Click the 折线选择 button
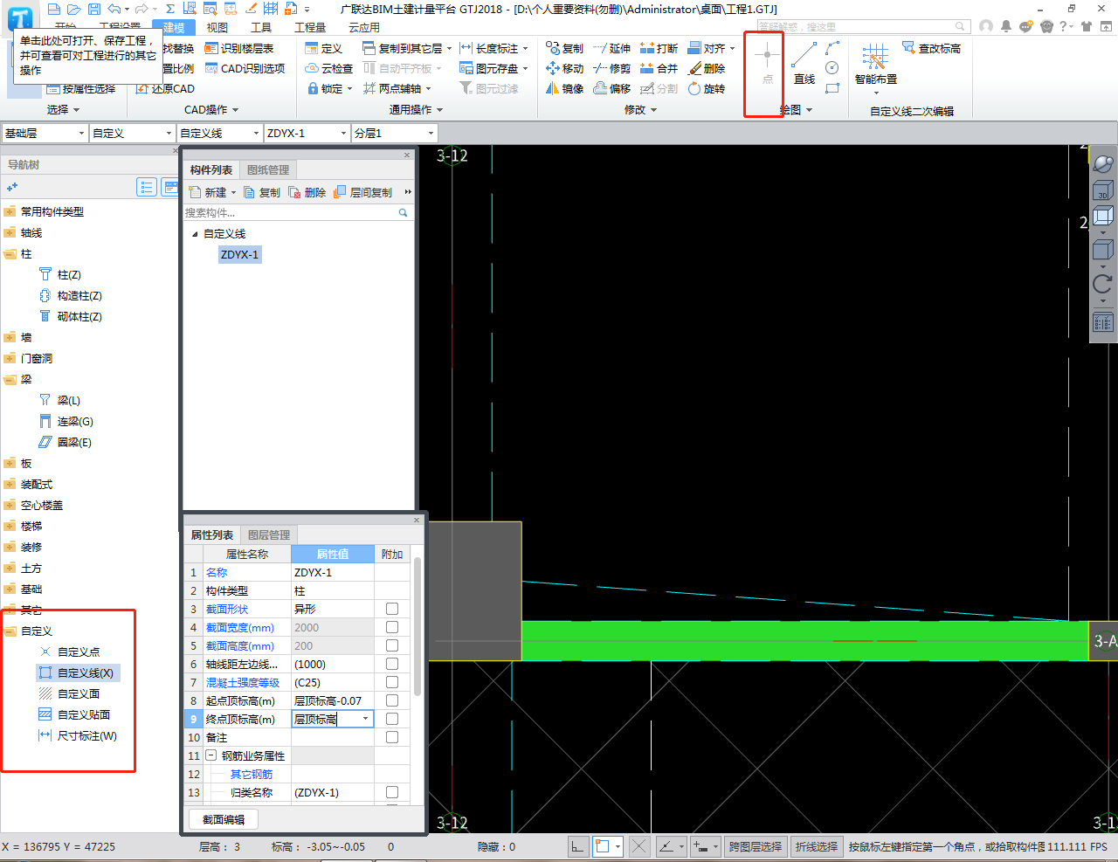Screen dimensions: 1118x862 click(817, 846)
